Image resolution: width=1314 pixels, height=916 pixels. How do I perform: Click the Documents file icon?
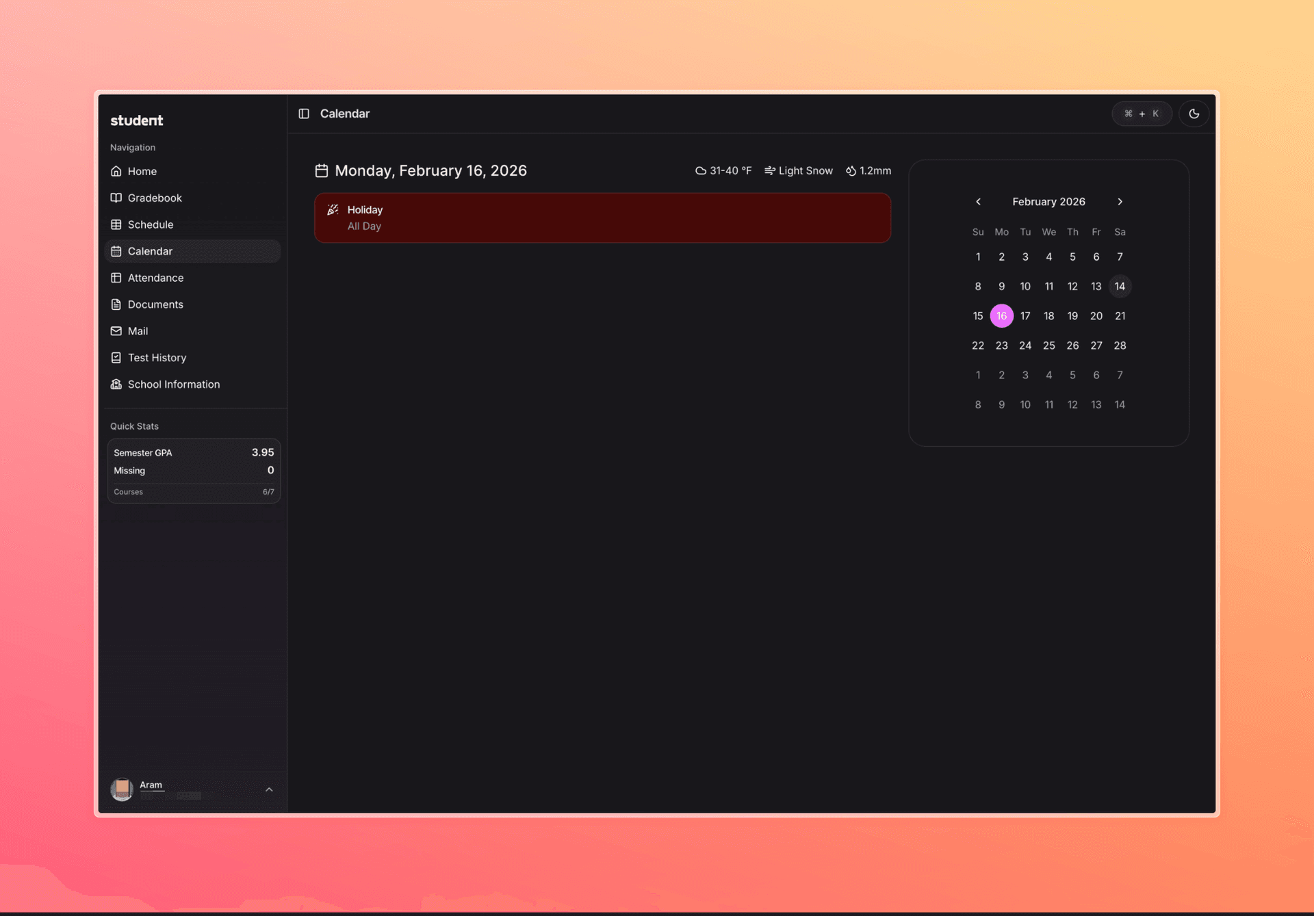click(116, 304)
